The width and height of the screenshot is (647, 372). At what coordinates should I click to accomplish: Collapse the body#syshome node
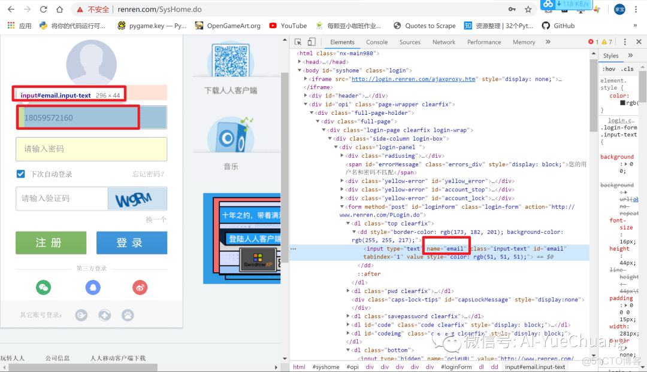(300, 71)
